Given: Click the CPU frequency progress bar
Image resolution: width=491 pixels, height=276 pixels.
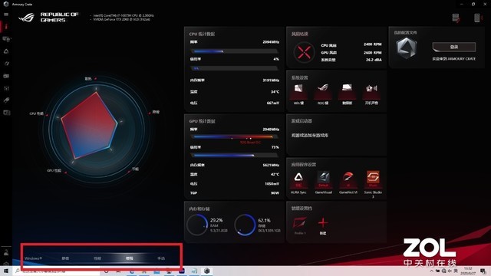Looking at the screenshot, I should click(234, 51).
